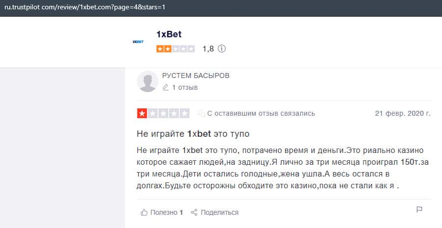This screenshot has width=442, height=228.
Task: Click the "1 отзыв" review count
Action: [184, 88]
